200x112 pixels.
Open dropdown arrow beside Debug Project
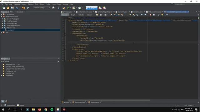coord(76,8)
